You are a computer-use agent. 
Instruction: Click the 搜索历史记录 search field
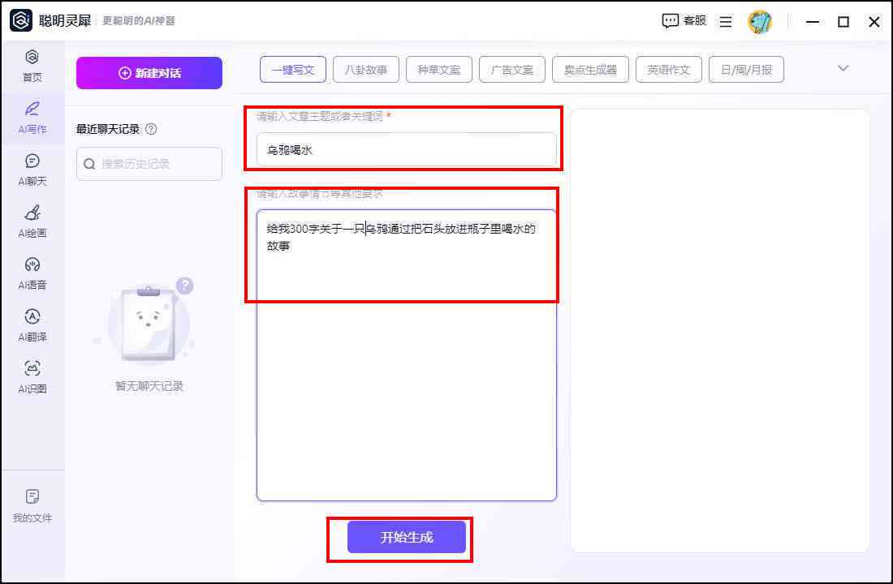[x=149, y=164]
